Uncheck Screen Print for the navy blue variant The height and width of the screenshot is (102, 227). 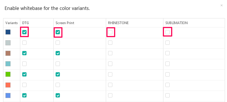[x=58, y=32]
